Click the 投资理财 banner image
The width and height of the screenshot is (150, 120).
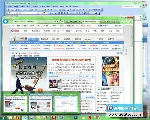click(x=29, y=74)
